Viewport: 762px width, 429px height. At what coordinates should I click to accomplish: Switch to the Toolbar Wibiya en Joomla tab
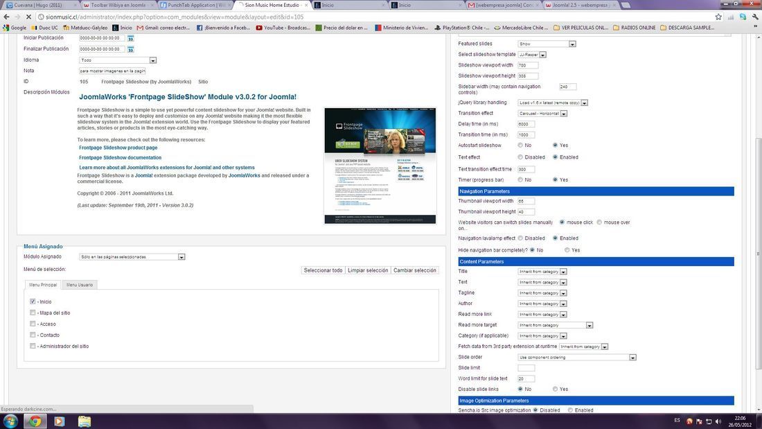(x=118, y=5)
